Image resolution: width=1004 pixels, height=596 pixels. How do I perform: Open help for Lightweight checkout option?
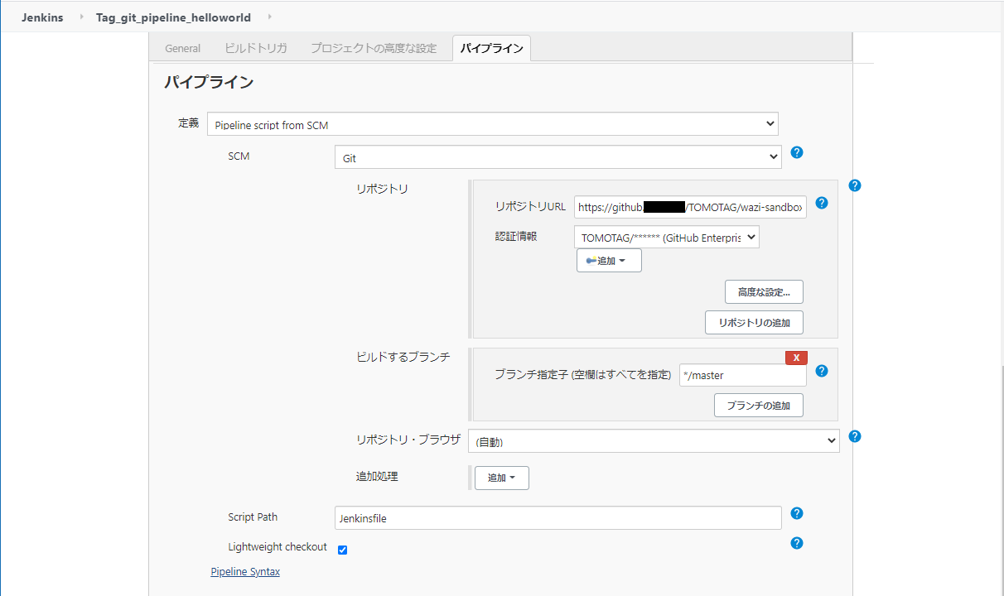click(797, 543)
